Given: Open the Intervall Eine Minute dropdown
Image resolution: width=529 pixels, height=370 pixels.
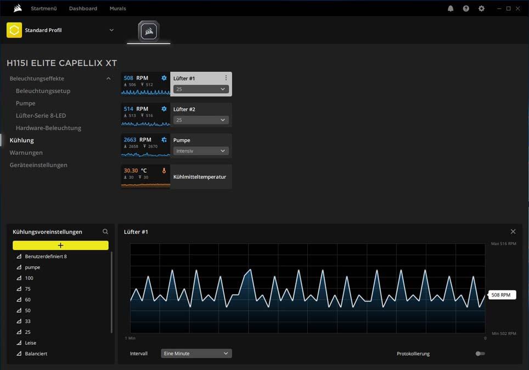Looking at the screenshot, I should (x=196, y=354).
